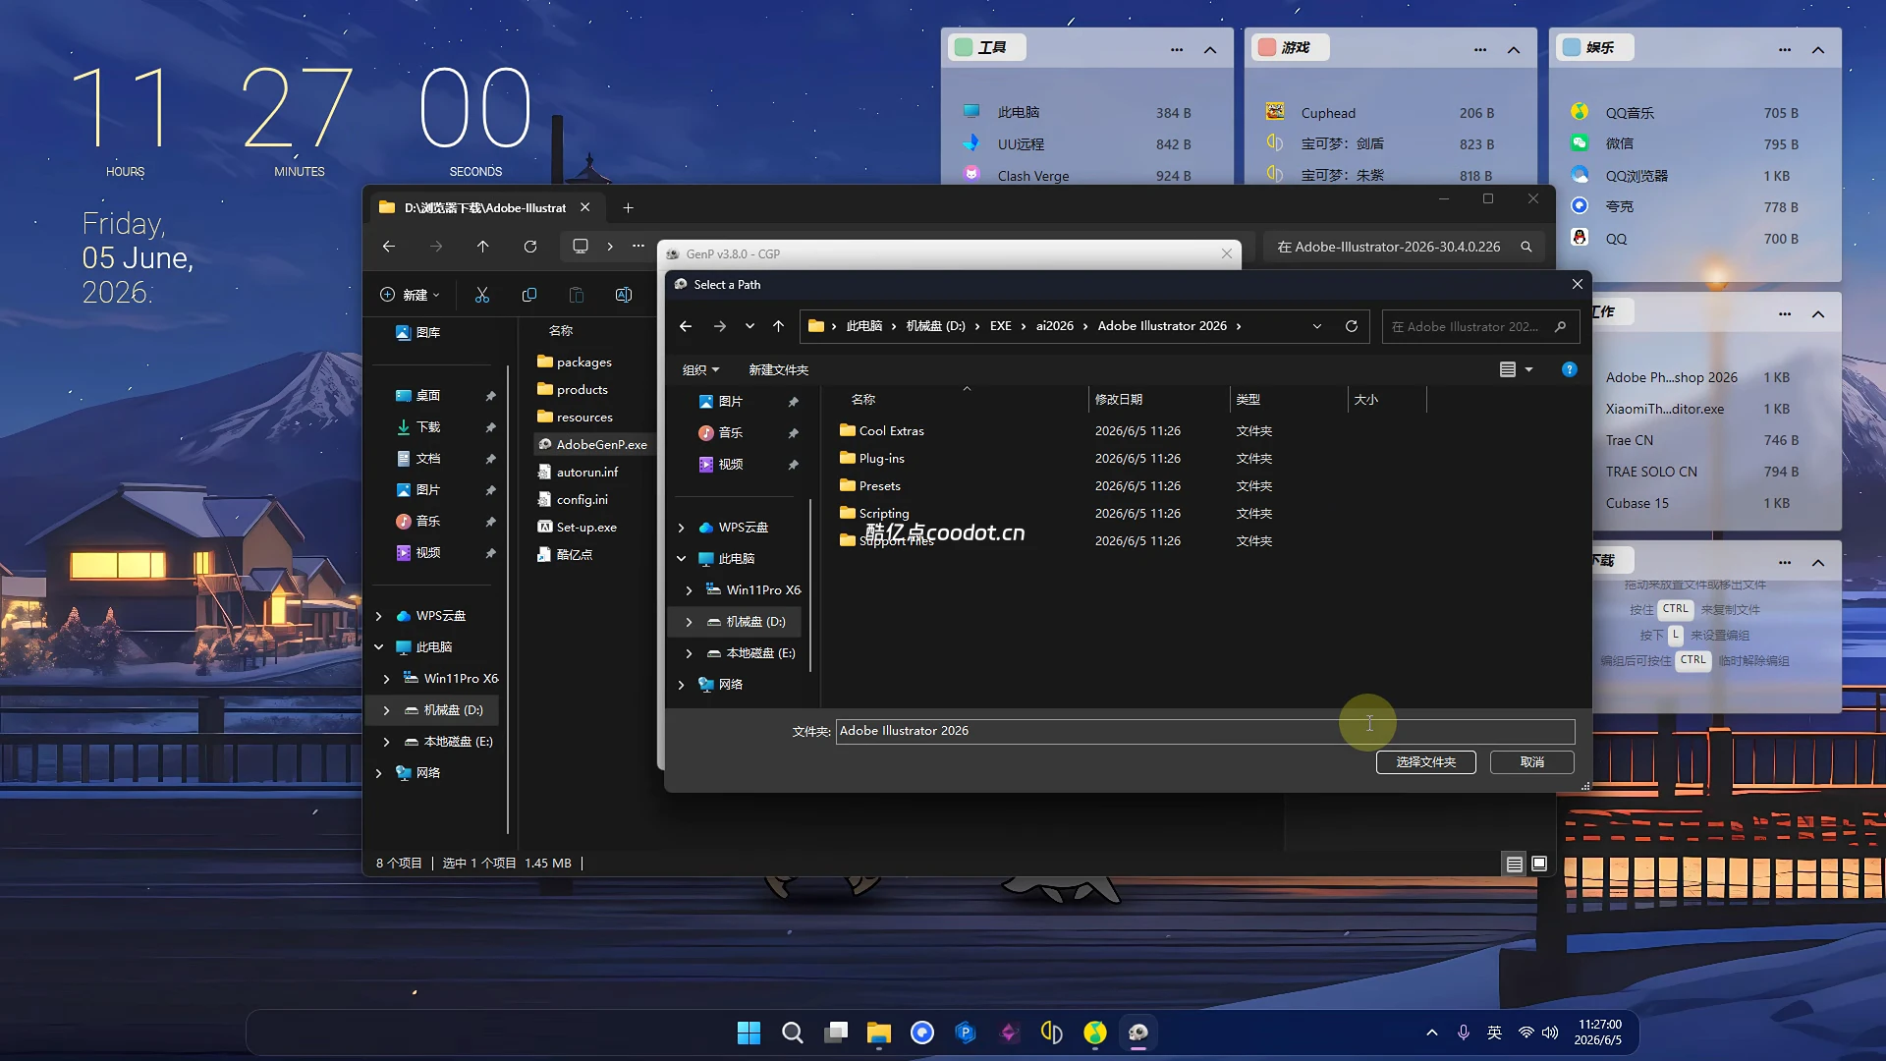The image size is (1886, 1061).
Task: Expand WPS云盘 in Select a Path tree
Action: (x=681, y=528)
